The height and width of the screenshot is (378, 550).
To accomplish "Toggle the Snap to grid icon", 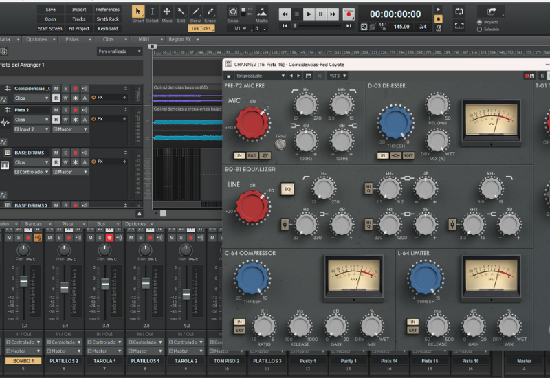I will pos(233,12).
